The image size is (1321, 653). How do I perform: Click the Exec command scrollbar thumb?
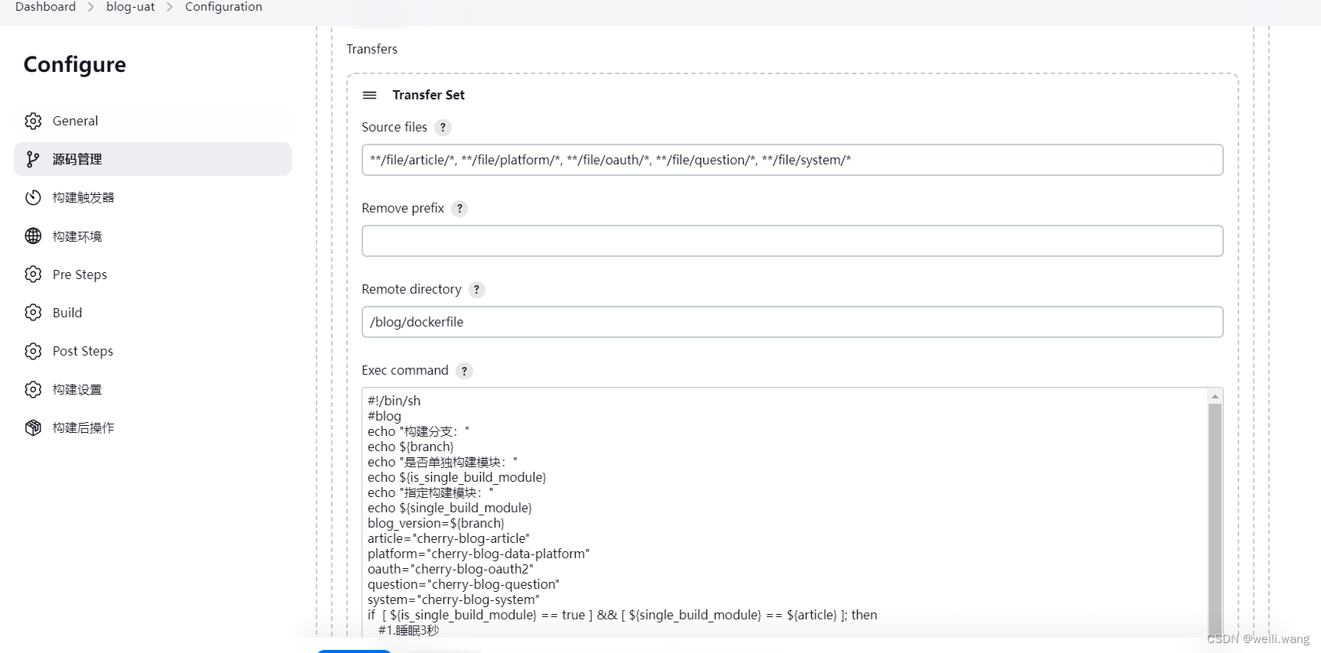tap(1215, 520)
